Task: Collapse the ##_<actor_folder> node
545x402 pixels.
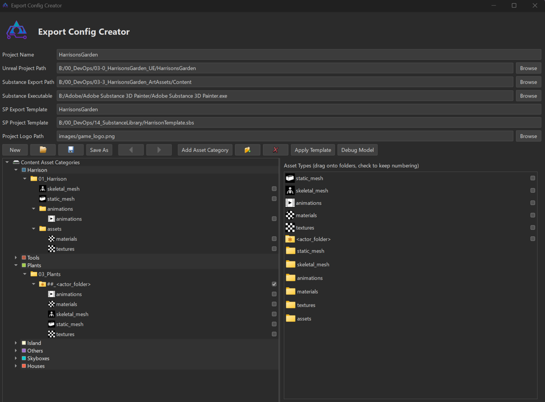Action: pos(34,284)
